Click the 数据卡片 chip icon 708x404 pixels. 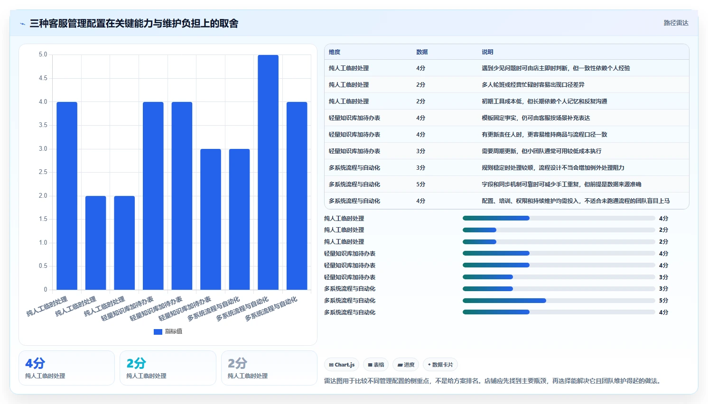429,365
